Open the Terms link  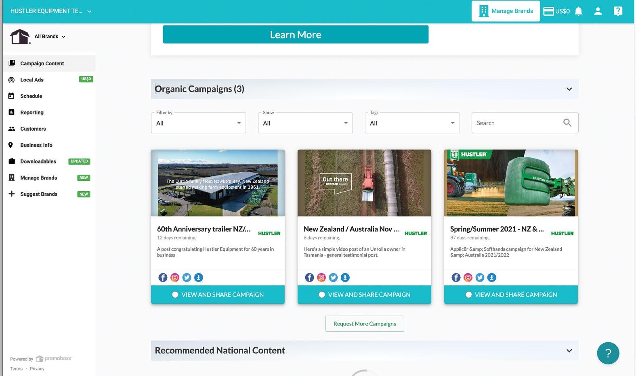(x=16, y=369)
